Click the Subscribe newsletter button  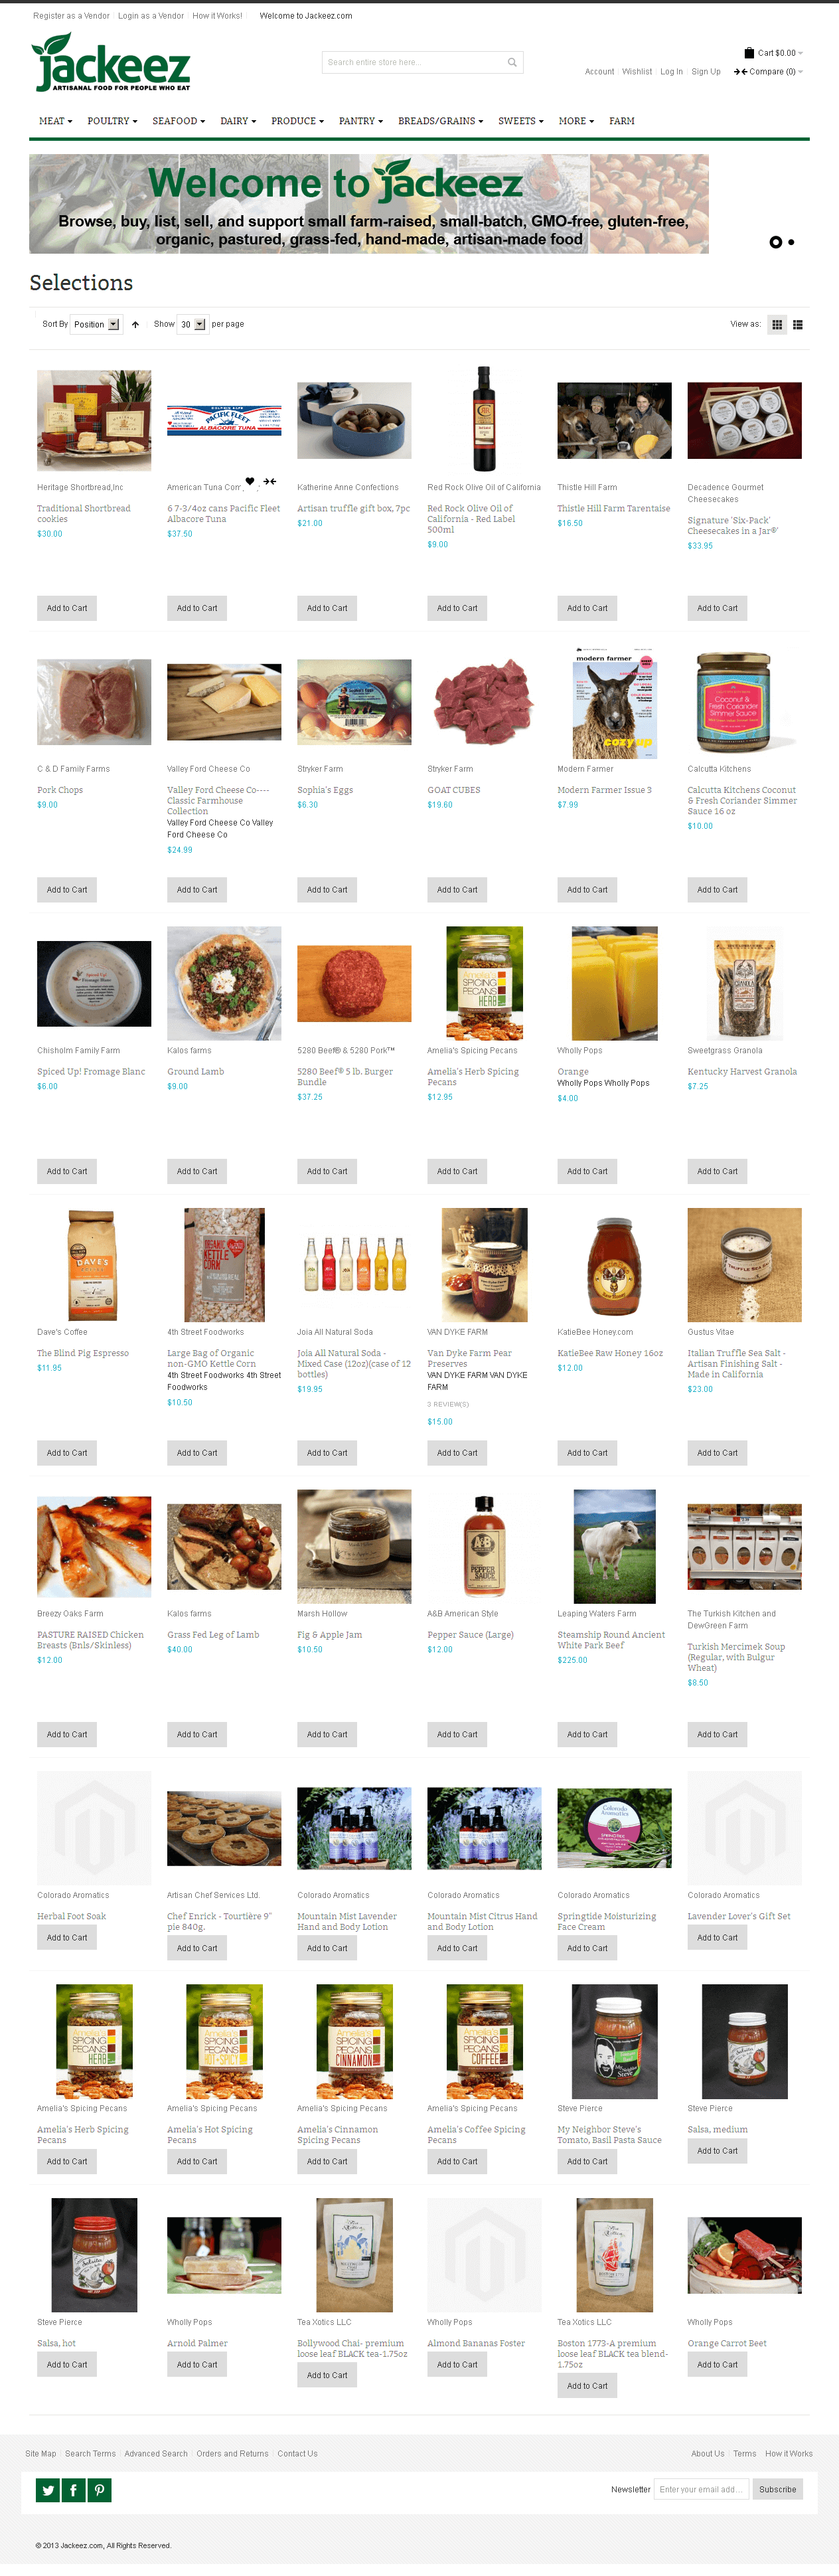777,2490
